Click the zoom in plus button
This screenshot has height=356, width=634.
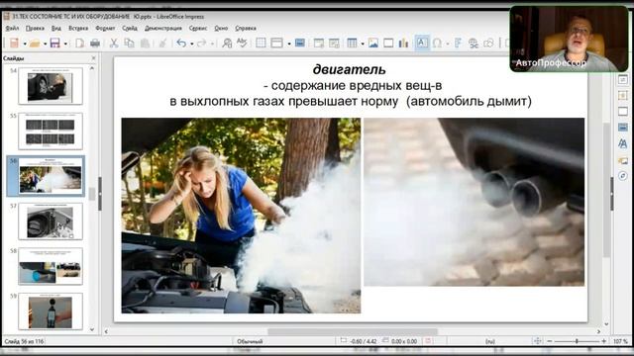pyautogui.click(x=603, y=341)
